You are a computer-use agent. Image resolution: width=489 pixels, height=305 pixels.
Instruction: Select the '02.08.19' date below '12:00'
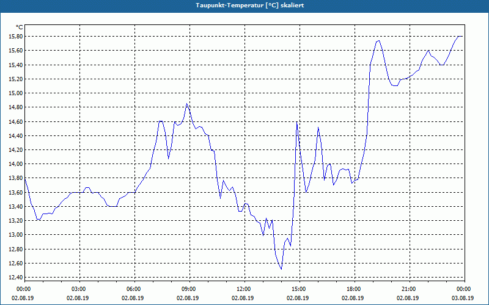243,298
